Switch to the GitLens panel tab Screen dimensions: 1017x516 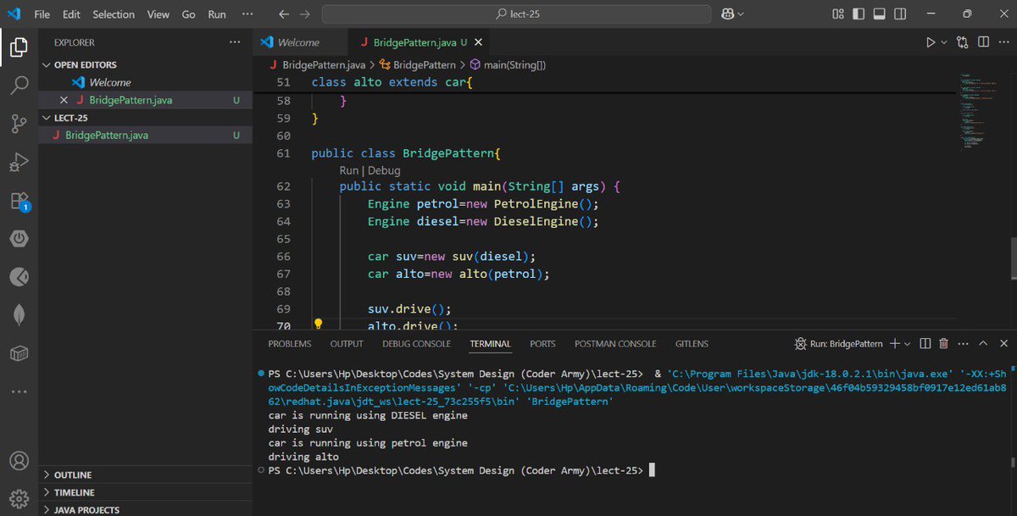point(692,344)
